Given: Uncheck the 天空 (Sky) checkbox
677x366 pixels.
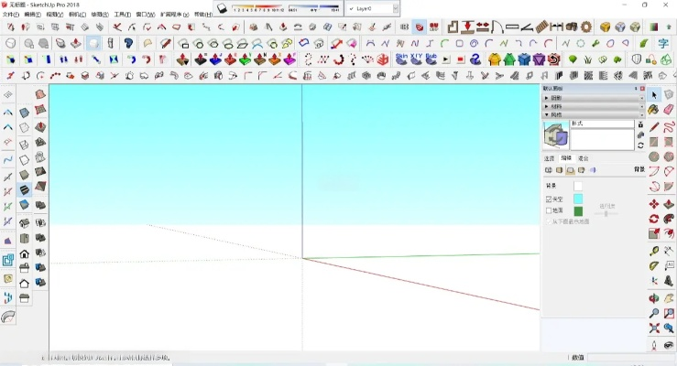Looking at the screenshot, I should [x=549, y=199].
